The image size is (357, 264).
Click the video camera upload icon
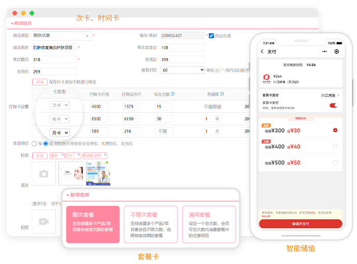click(44, 222)
